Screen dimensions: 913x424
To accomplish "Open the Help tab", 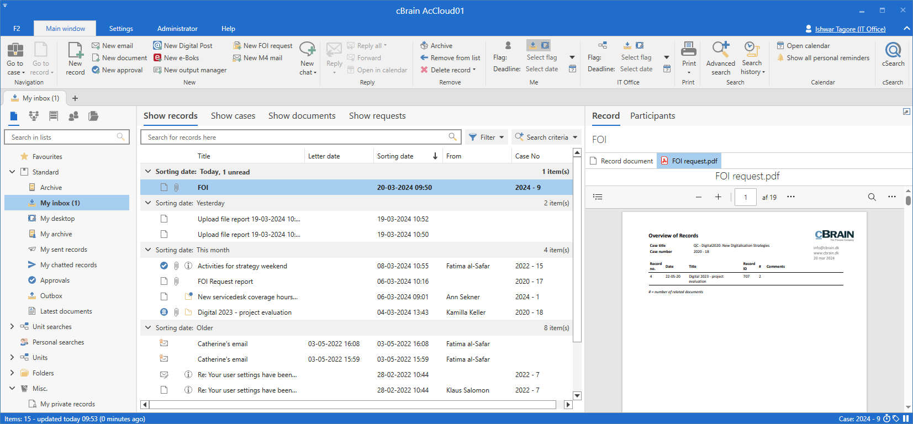I will (x=228, y=29).
